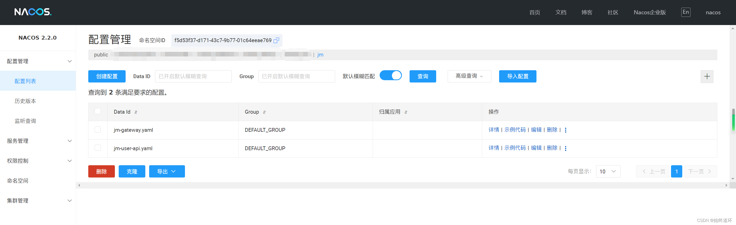
Task: Click the 克隆 clone button
Action: [132, 171]
